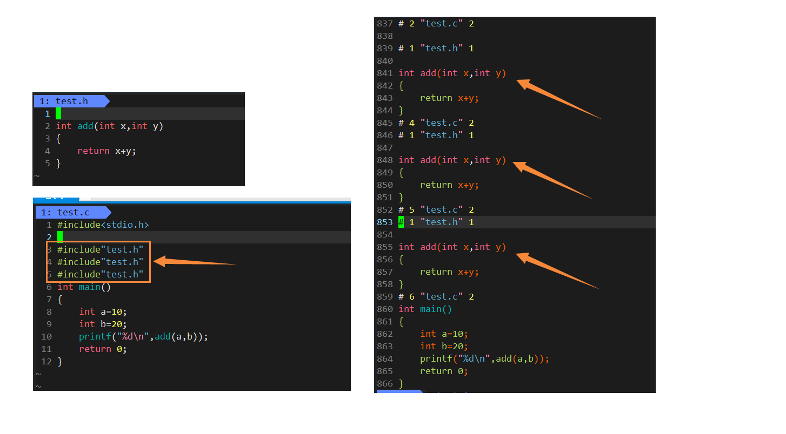Click "return x+y;" on test.h line 4
Image resolution: width=786 pixels, height=434 pixels.
click(106, 151)
